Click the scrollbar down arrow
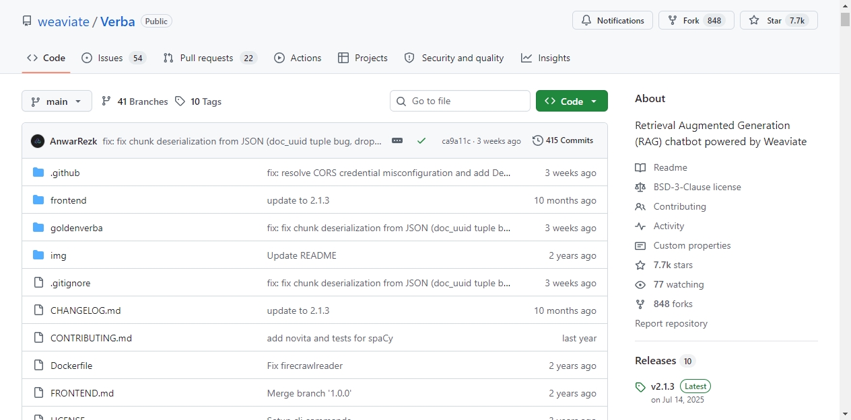 845,414
